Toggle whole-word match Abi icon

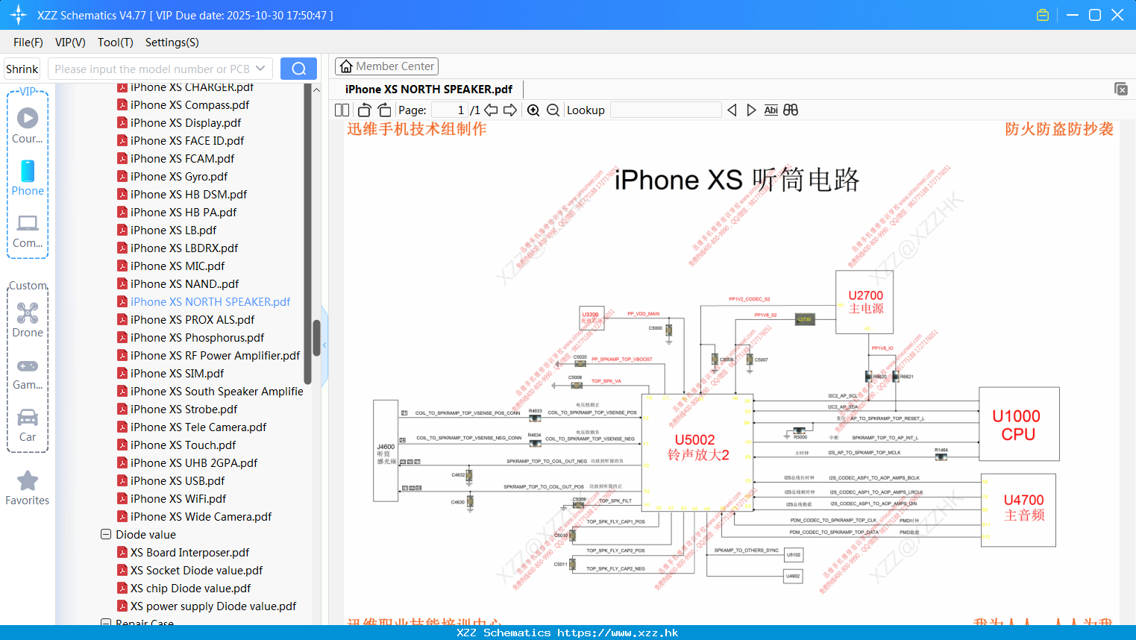(x=771, y=110)
